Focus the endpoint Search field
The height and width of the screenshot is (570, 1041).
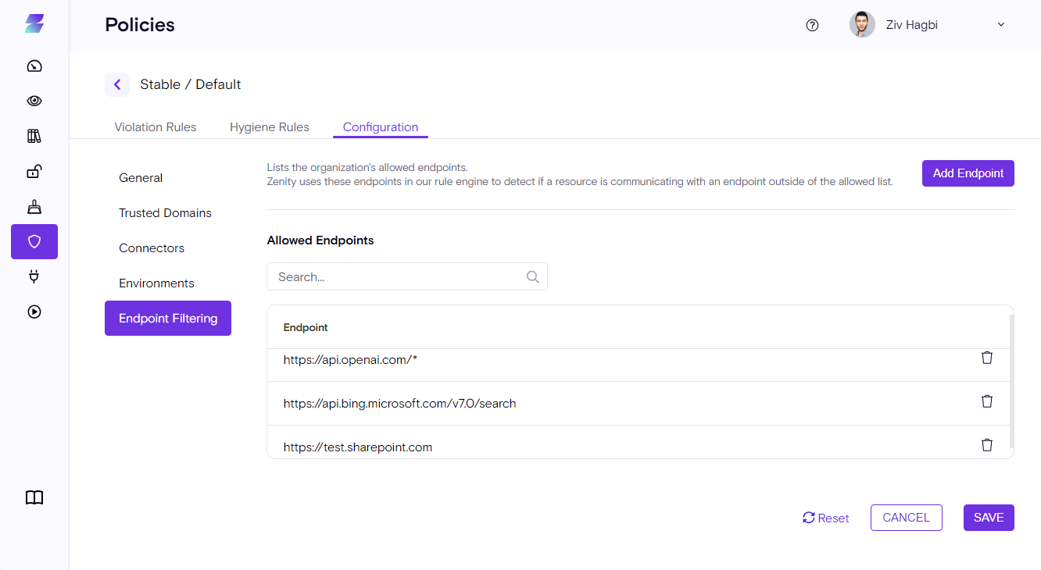(399, 276)
